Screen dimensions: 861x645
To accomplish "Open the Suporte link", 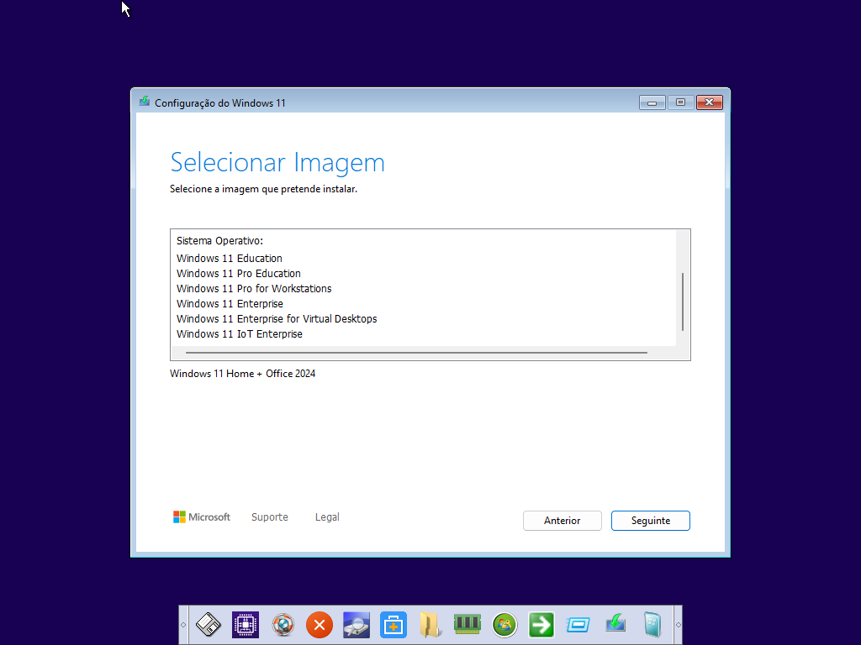I will click(270, 517).
